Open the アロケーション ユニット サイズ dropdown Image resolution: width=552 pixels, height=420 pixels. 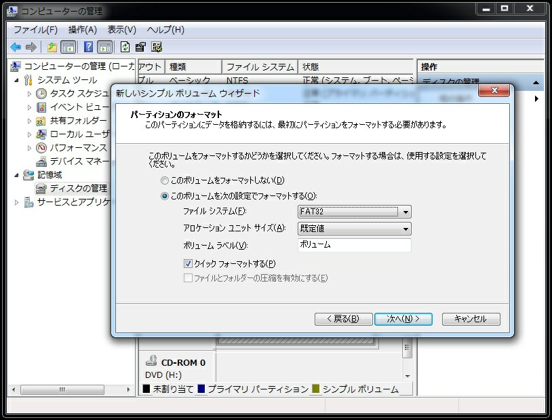pos(406,229)
